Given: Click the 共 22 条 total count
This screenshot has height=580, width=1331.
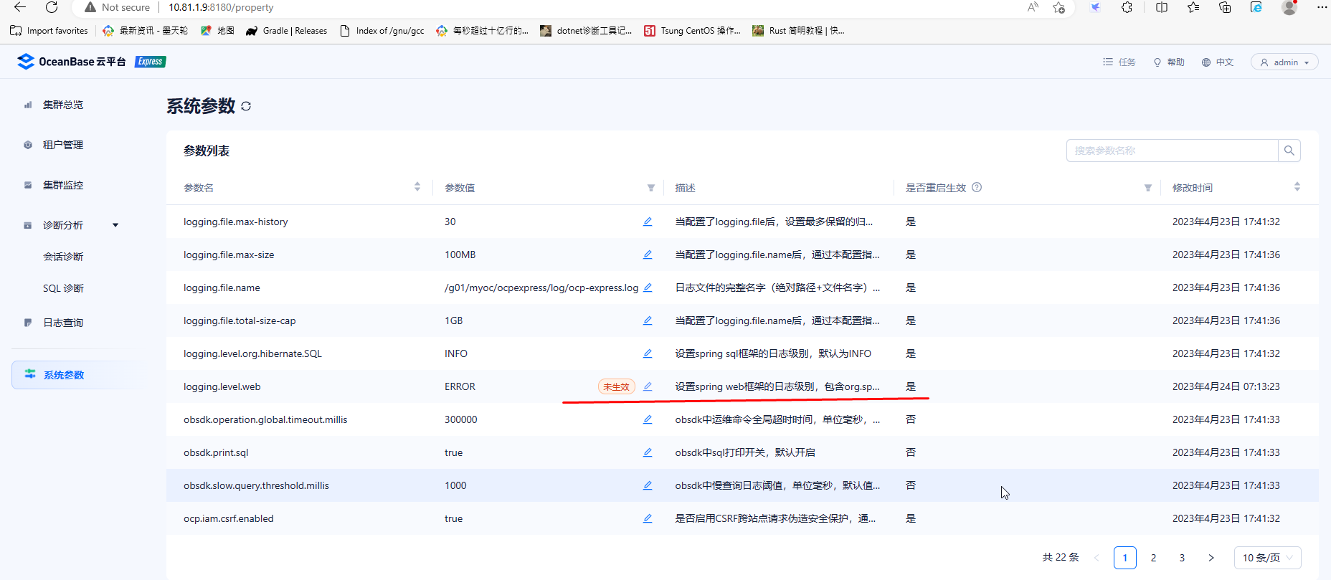Looking at the screenshot, I should 1061,557.
